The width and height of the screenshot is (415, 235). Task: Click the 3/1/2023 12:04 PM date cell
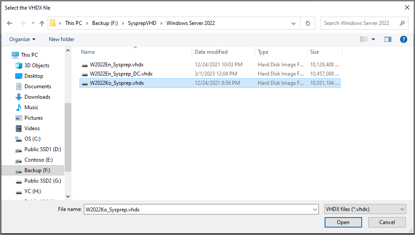click(x=216, y=74)
